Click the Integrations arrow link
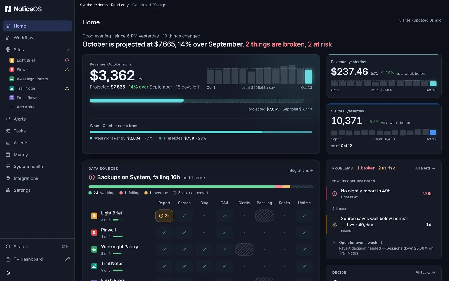Screen dimensions: 449x281 300,171
